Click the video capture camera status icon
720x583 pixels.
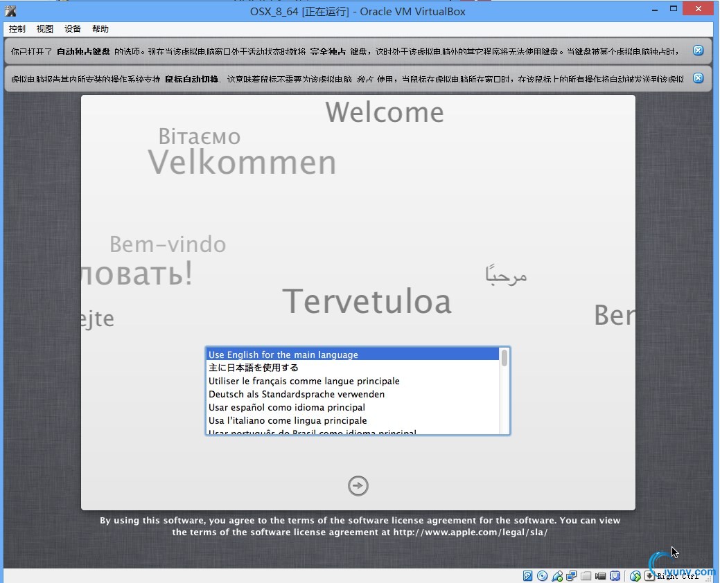pyautogui.click(x=601, y=576)
